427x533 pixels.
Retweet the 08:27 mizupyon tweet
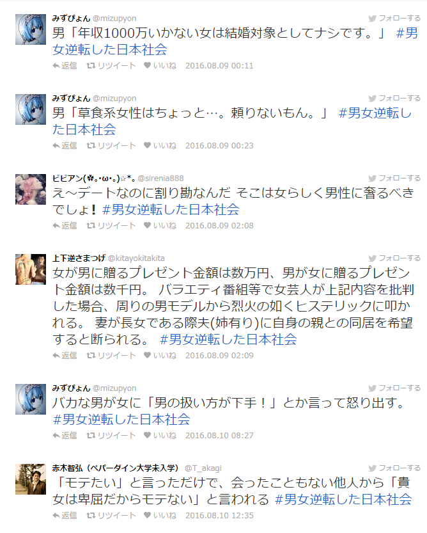click(111, 436)
